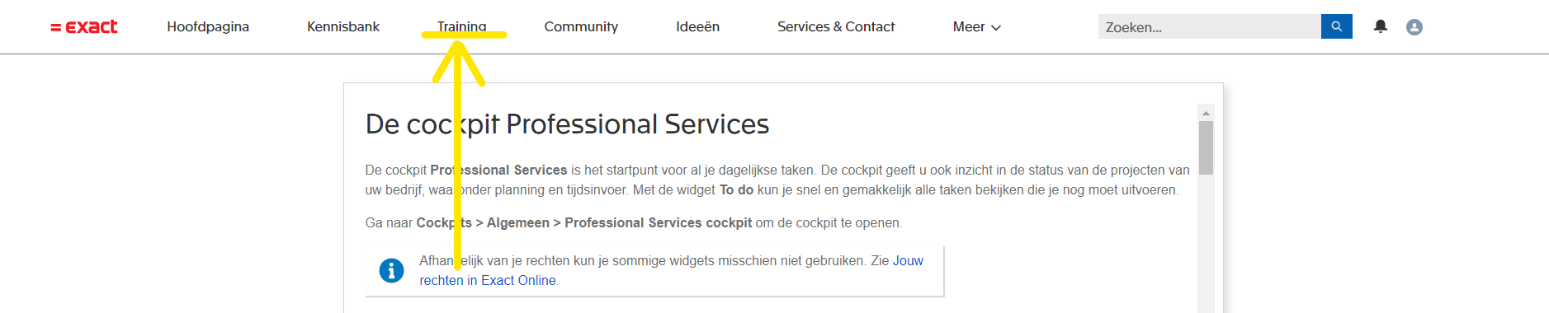Click the info notice box about rechten
The image size is (1549, 313).
click(654, 271)
